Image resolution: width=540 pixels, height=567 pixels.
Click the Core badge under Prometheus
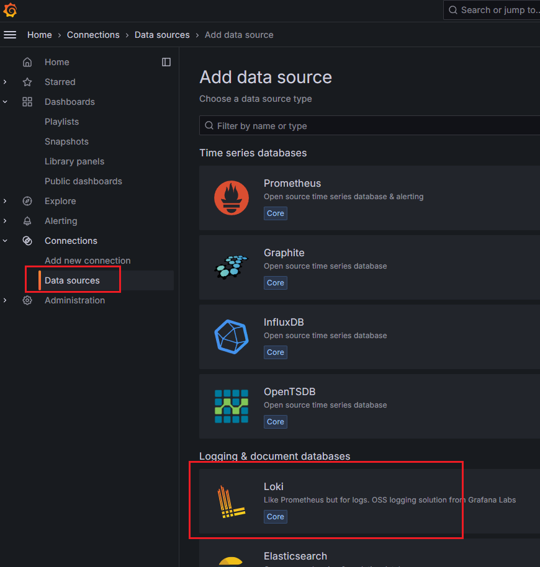276,213
